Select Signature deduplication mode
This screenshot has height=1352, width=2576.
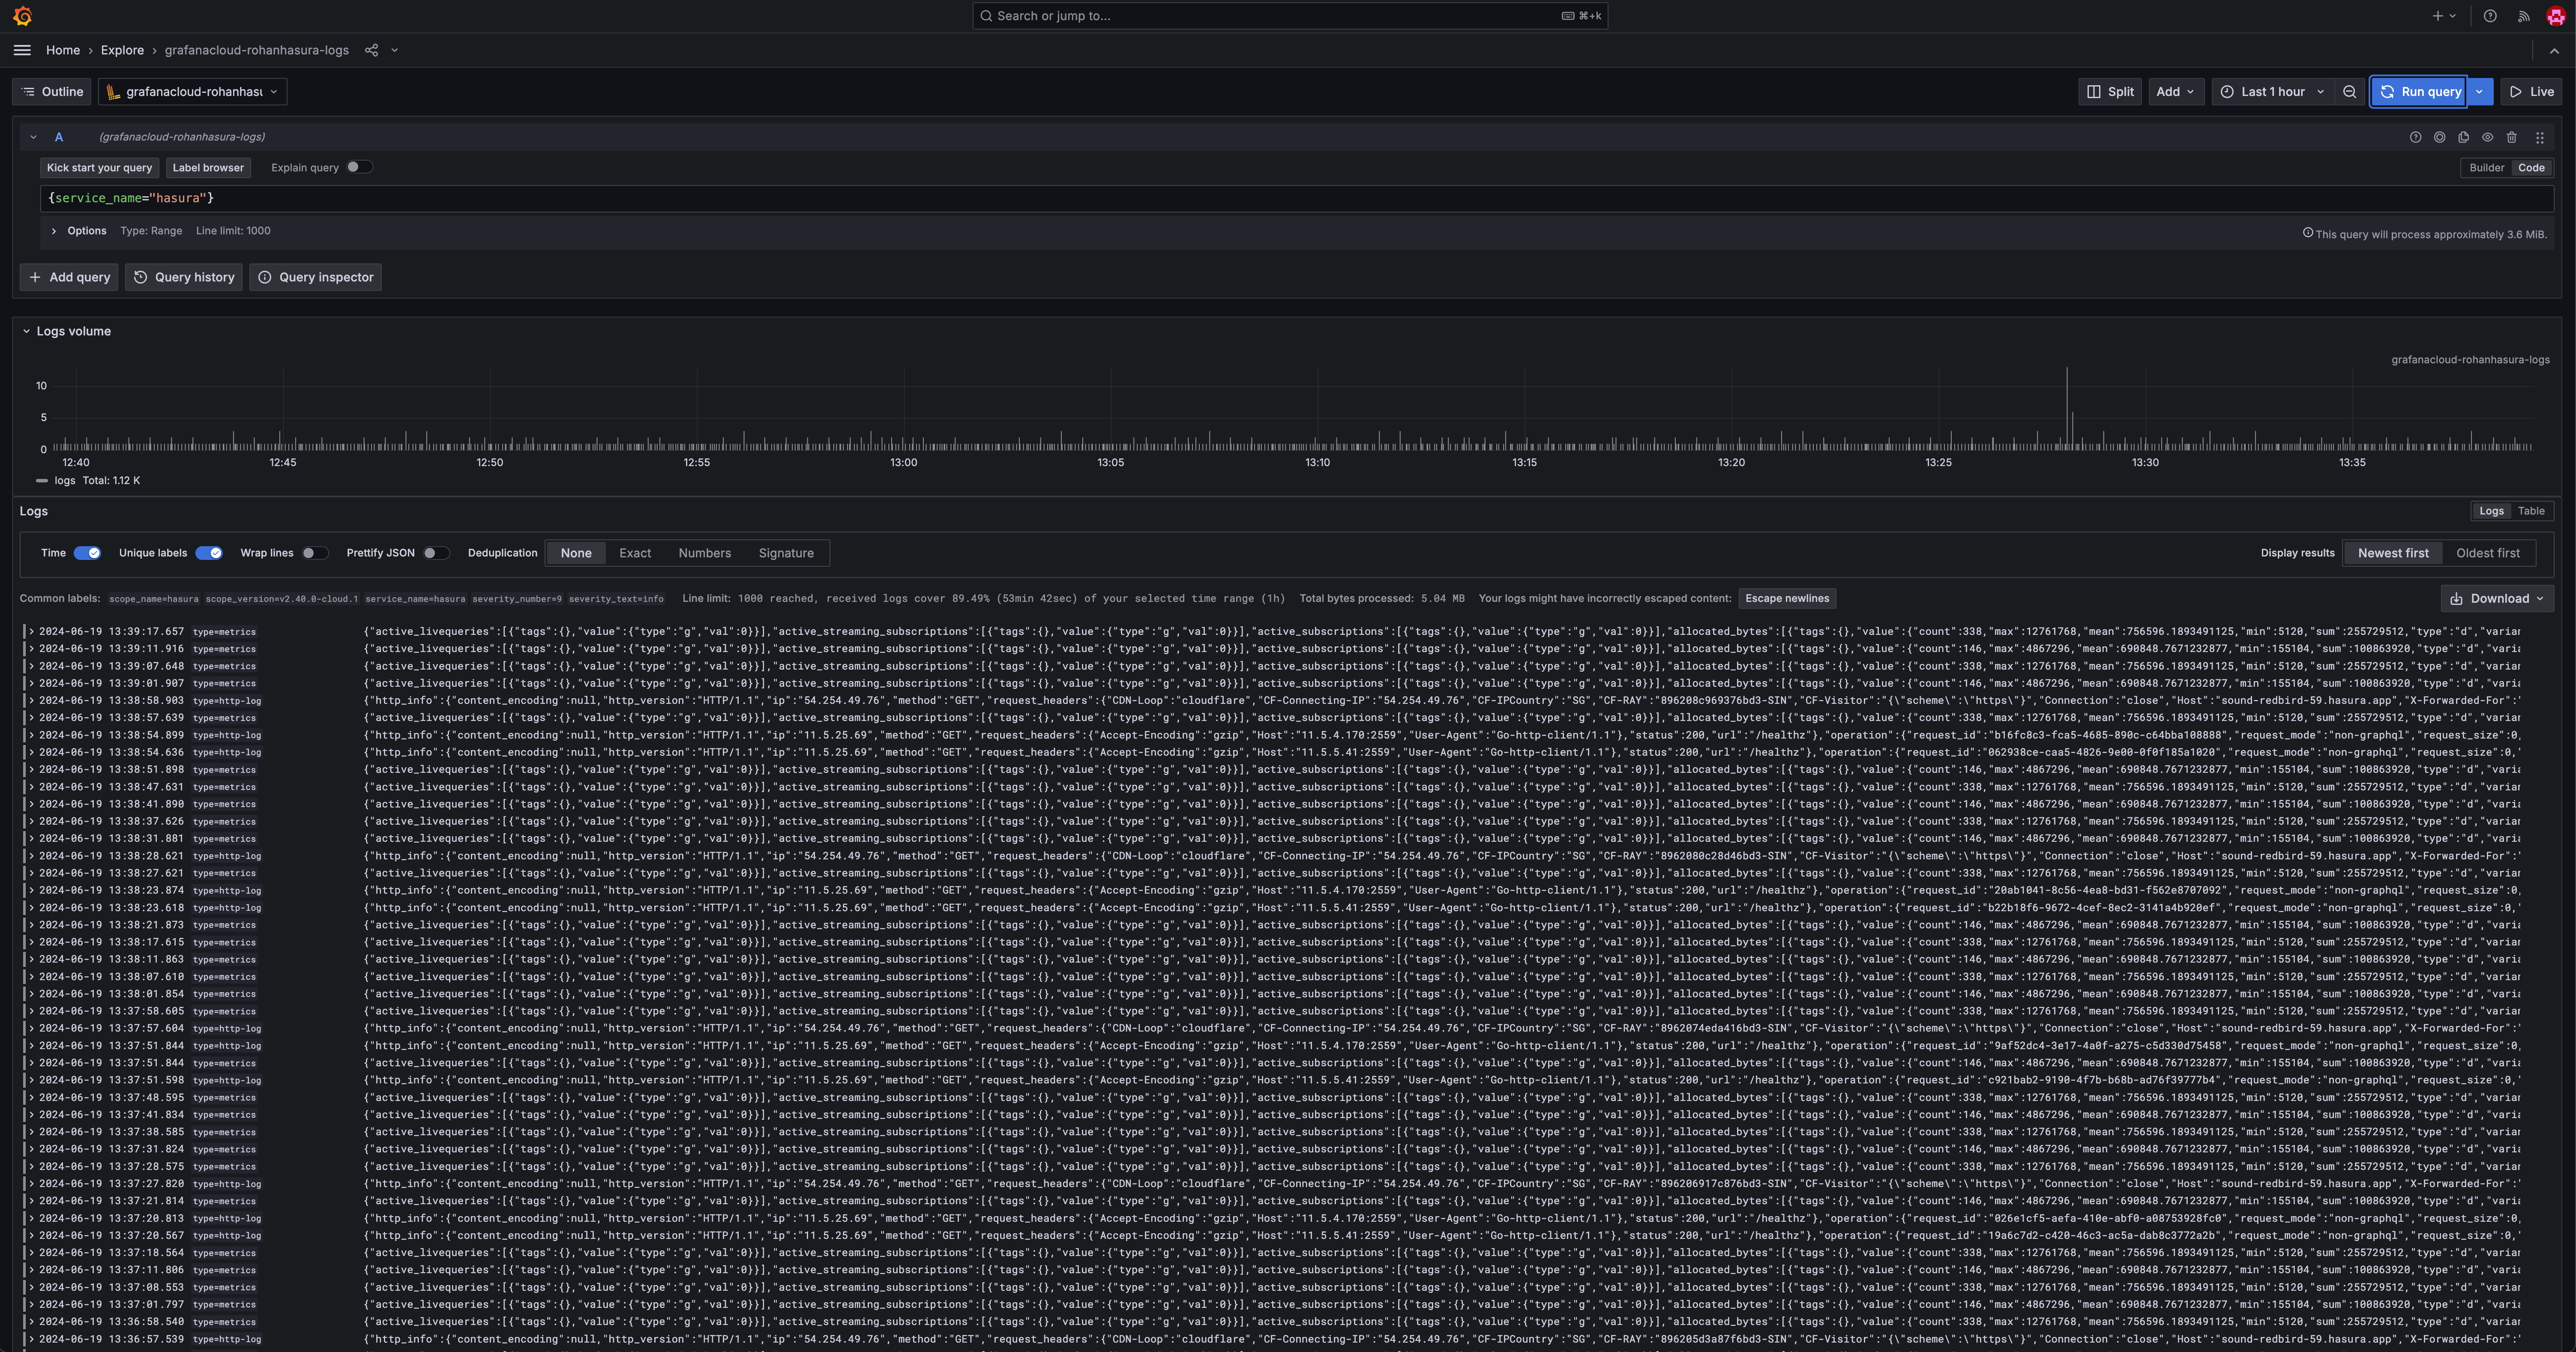pos(786,552)
